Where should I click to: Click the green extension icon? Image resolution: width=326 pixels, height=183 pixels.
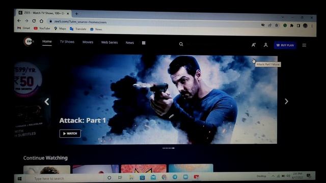[285, 25]
